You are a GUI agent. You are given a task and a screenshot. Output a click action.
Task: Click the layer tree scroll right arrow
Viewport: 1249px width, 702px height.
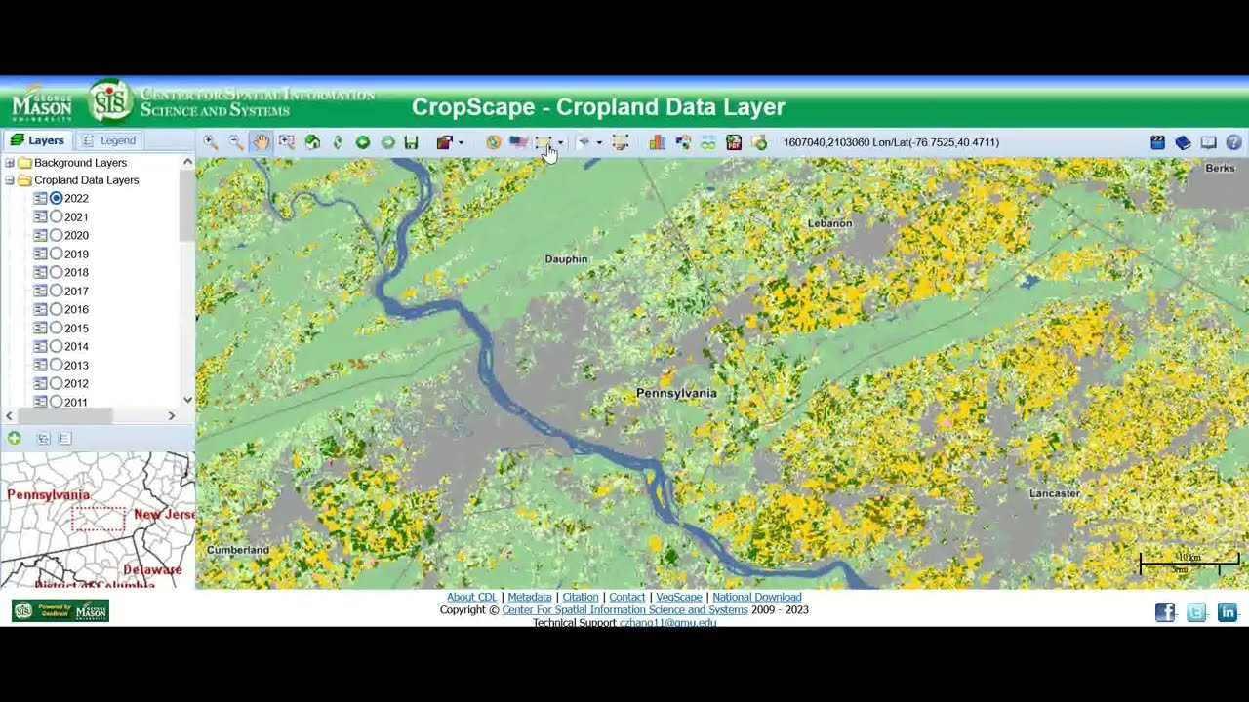click(x=172, y=416)
